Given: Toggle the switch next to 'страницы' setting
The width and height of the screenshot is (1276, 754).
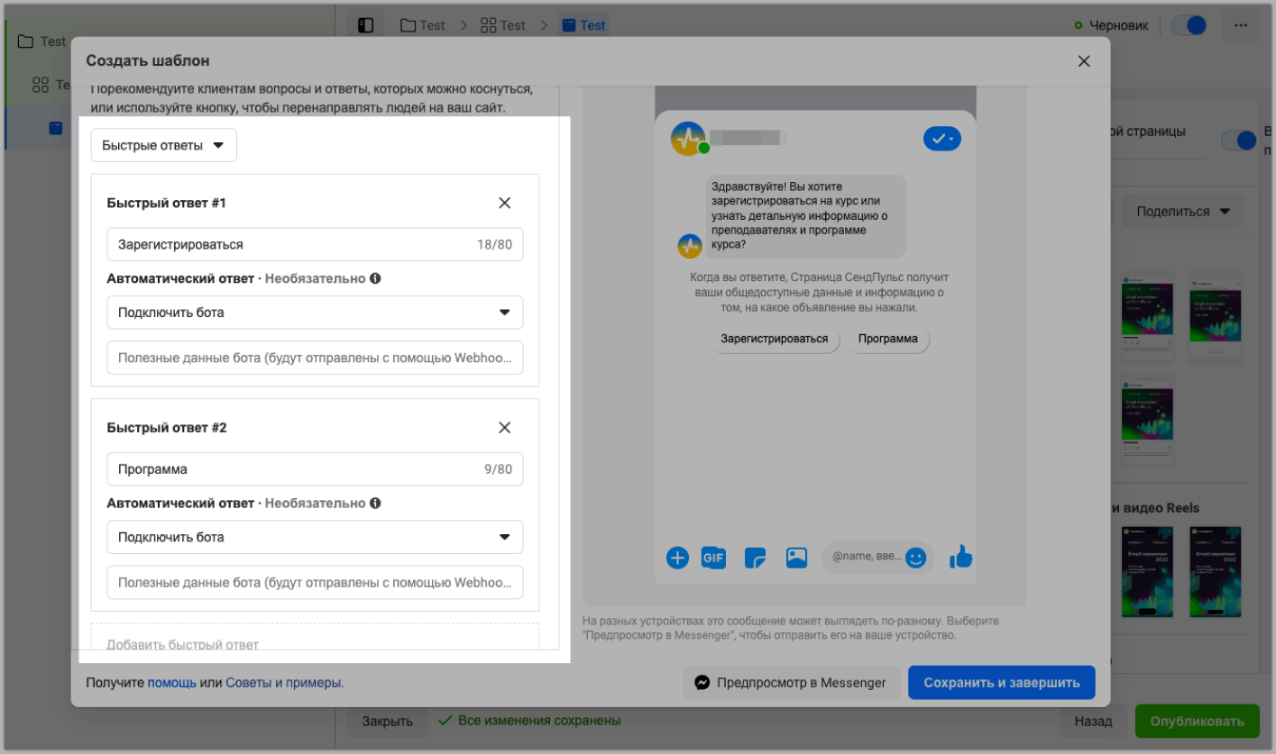Looking at the screenshot, I should coord(1239,141).
